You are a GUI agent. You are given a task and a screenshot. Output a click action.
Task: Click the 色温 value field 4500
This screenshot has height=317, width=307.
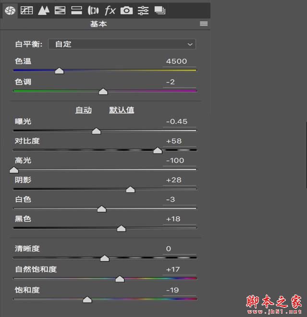[x=179, y=61]
